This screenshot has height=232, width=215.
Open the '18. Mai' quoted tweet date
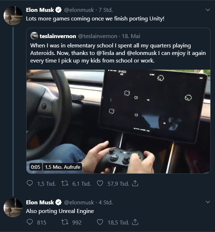131,36
